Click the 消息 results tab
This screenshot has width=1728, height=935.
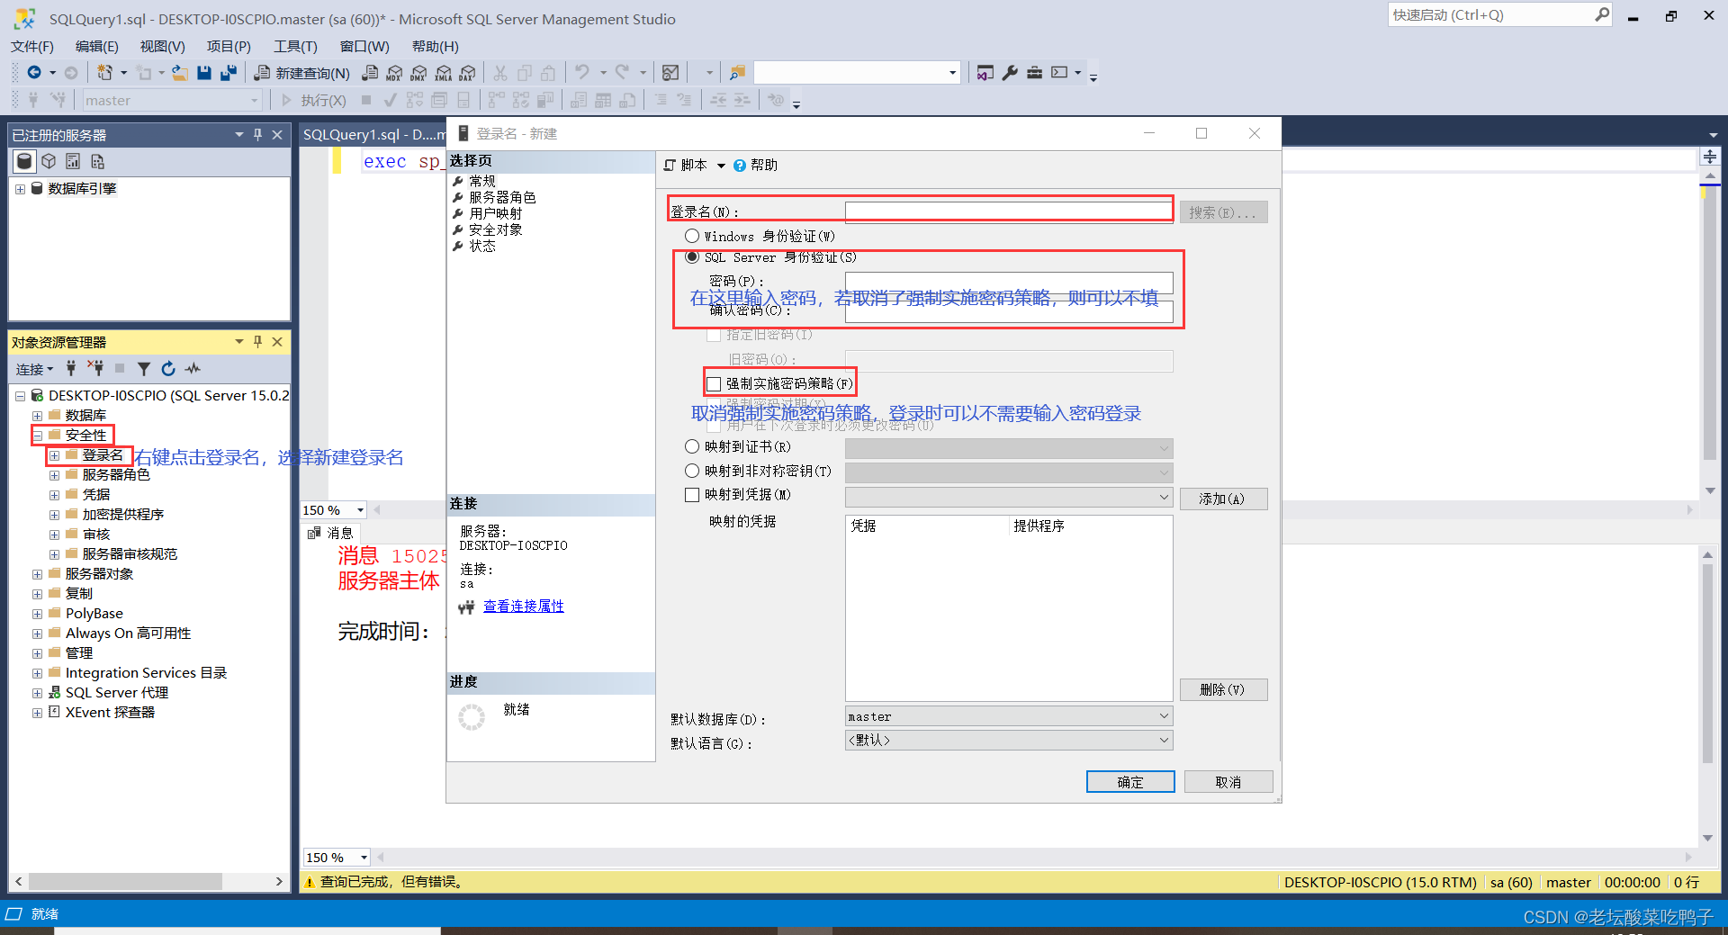pos(332,533)
